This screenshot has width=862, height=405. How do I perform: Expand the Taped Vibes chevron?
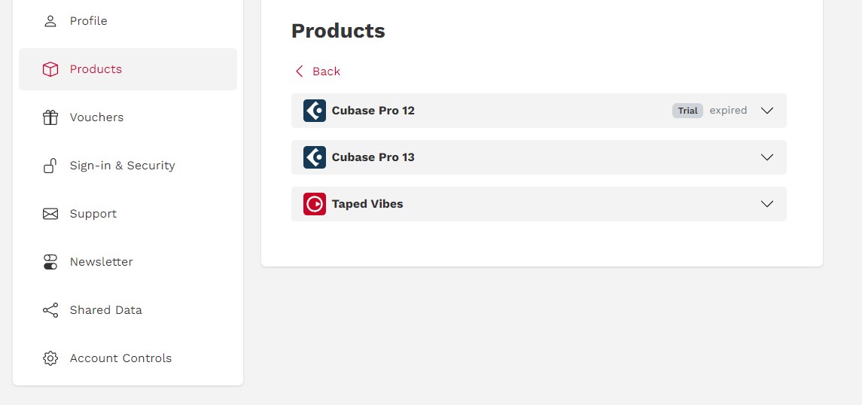click(x=767, y=204)
